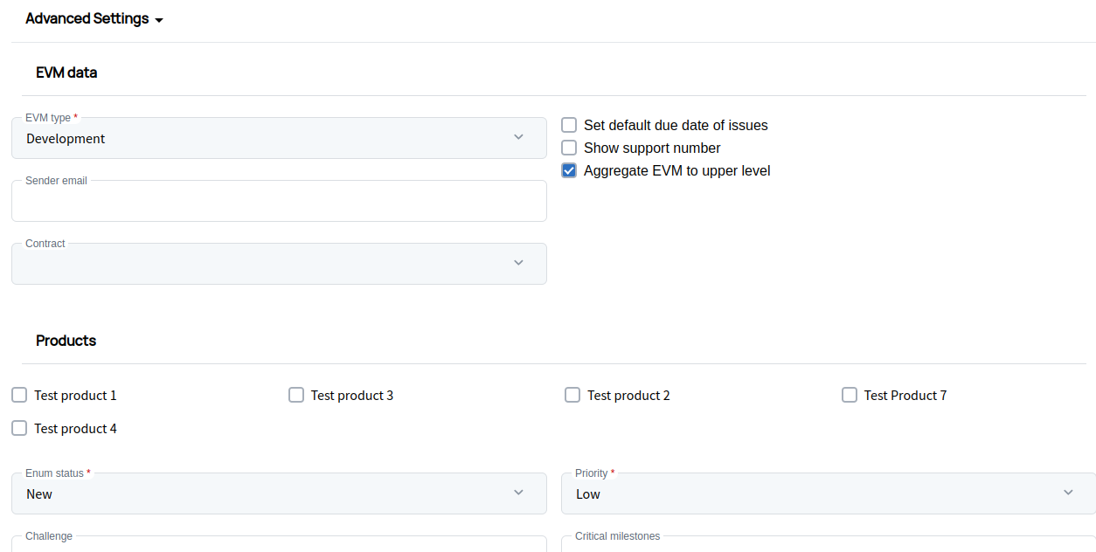Click the Sender email input field
The height and width of the screenshot is (552, 1096).
279,202
